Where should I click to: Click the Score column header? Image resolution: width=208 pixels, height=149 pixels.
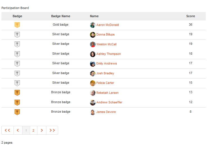coord(191,16)
